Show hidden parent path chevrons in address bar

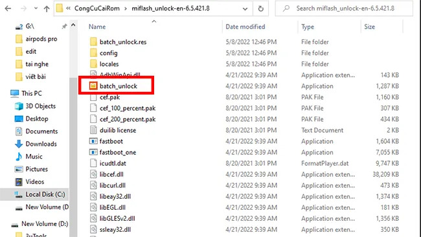coord(68,8)
